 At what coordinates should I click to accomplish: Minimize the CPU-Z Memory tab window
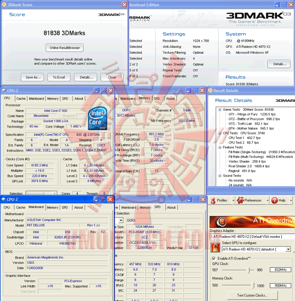[189, 90]
